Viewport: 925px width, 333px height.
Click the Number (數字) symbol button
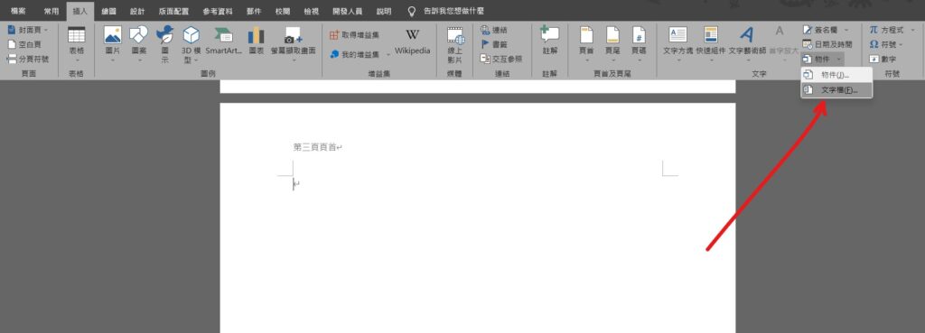point(883,59)
